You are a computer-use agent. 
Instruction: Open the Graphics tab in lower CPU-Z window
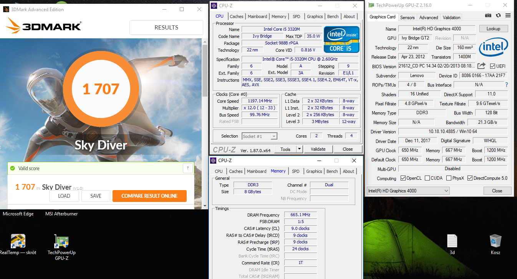[314, 171]
